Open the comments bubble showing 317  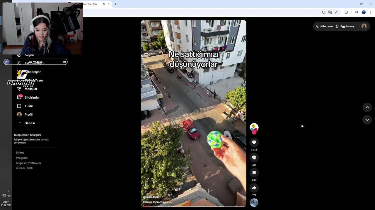point(254,157)
